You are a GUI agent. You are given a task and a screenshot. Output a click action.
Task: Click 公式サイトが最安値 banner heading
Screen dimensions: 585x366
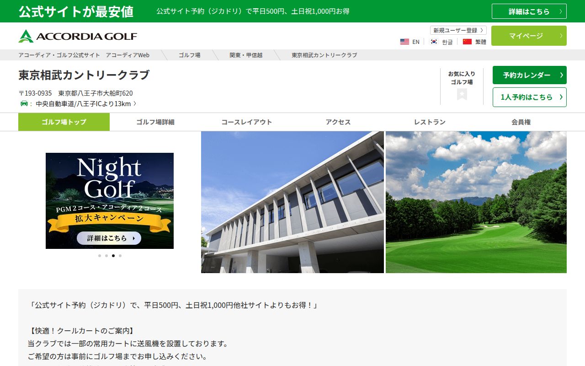tap(76, 11)
